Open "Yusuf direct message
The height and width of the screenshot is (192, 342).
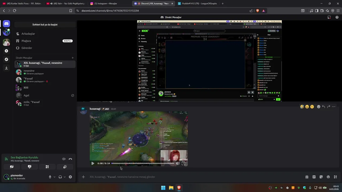pos(45,80)
